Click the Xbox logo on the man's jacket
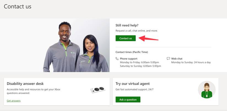Screen dimensions: 227x111 tap(73, 53)
